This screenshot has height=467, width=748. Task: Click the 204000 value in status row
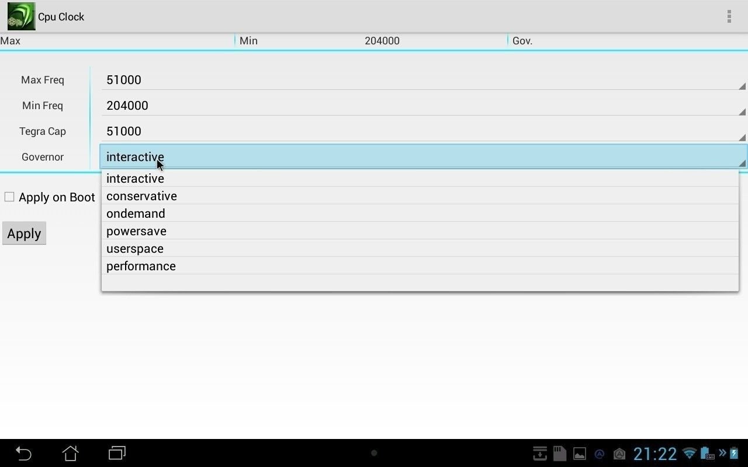pyautogui.click(x=382, y=41)
